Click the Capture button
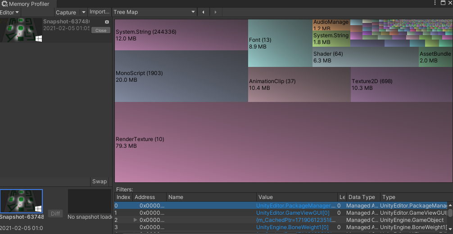This screenshot has height=234, width=453. pyautogui.click(x=67, y=13)
